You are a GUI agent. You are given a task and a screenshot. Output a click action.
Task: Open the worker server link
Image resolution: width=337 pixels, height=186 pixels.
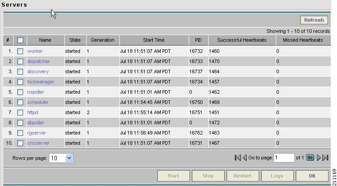click(35, 51)
